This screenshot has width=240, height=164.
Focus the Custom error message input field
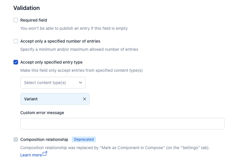122,124
